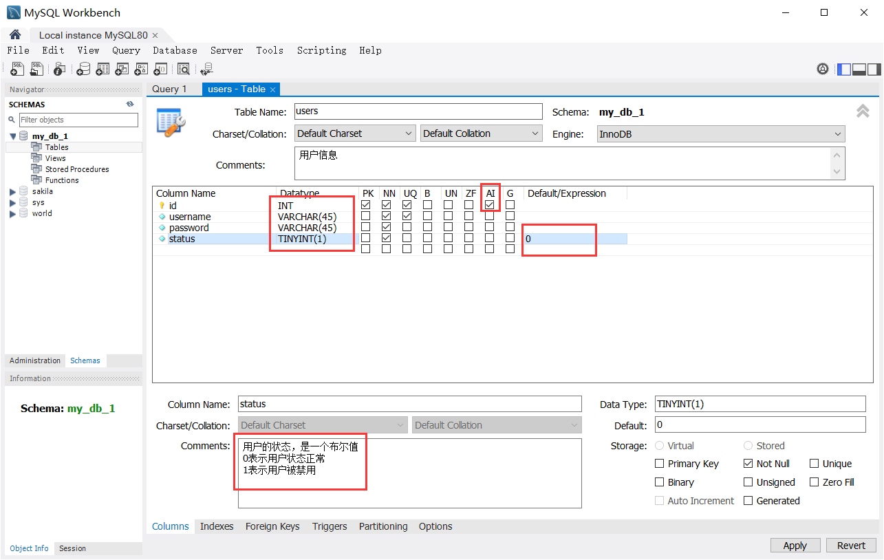Click the table editor wrench icon
The height and width of the screenshot is (560, 884).
pyautogui.click(x=171, y=121)
